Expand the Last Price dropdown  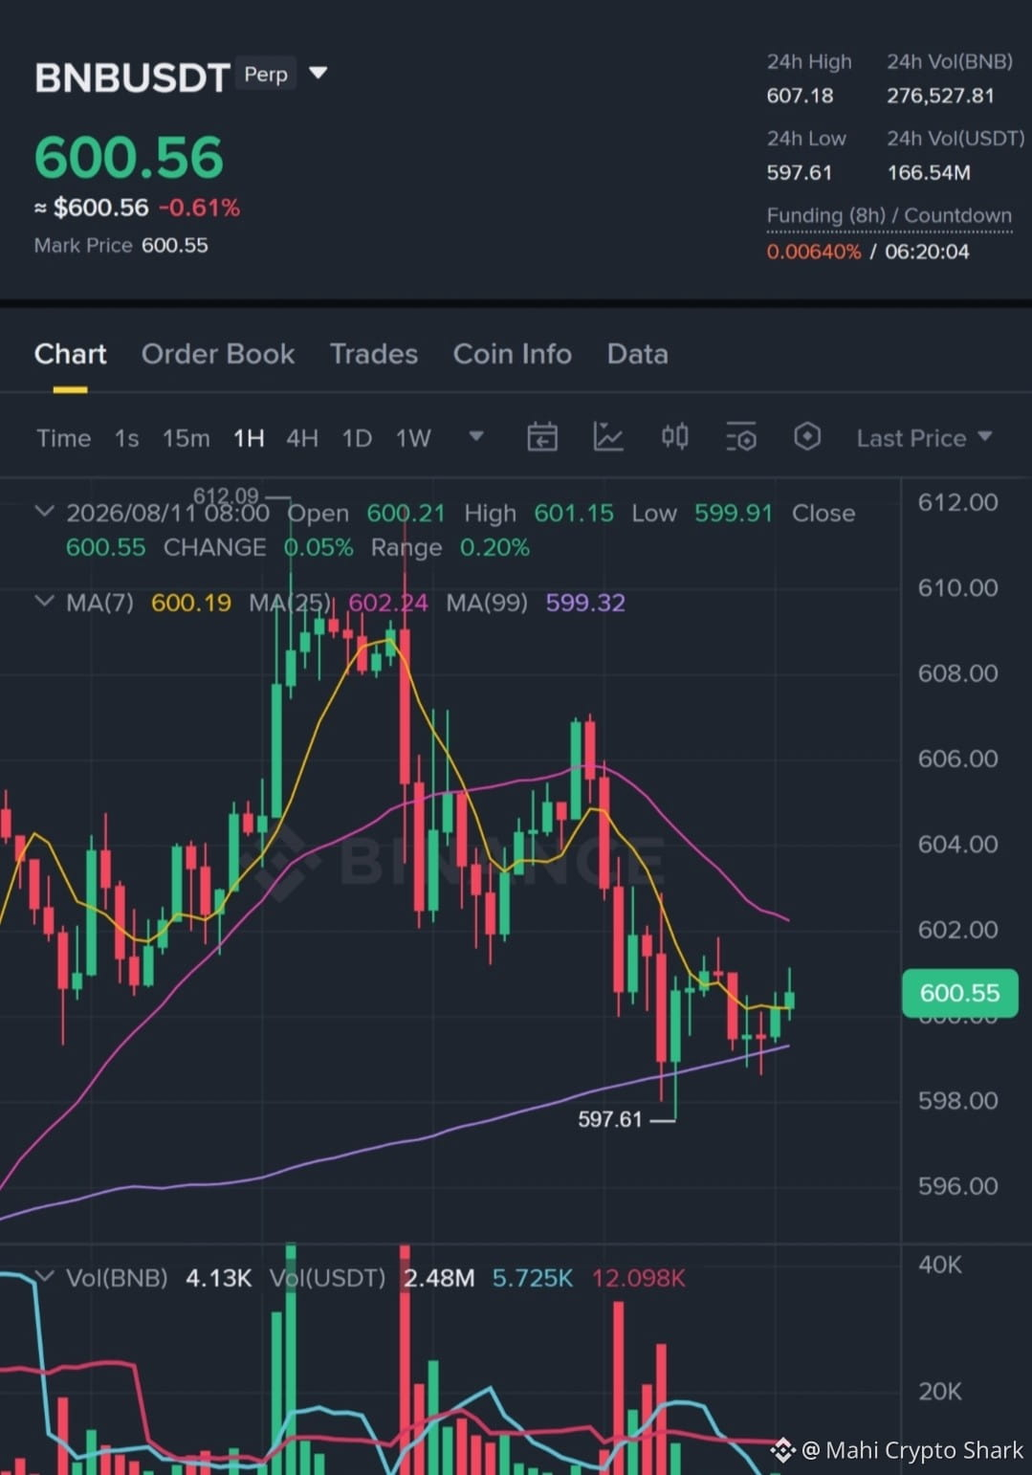pos(924,438)
